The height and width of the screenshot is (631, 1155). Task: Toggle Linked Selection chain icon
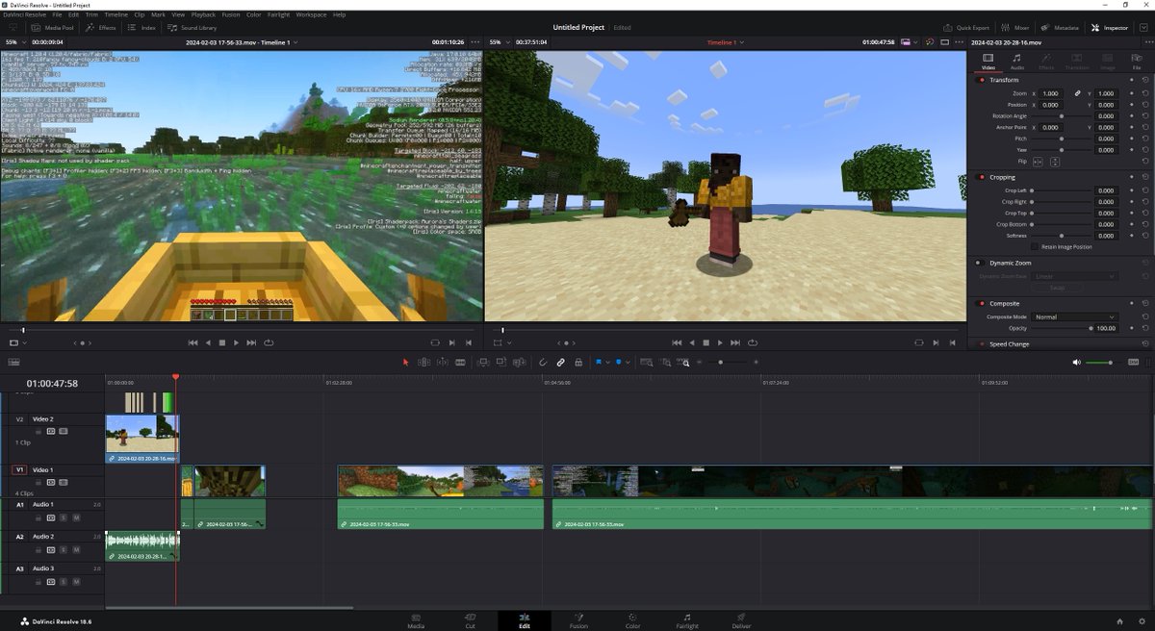point(560,362)
